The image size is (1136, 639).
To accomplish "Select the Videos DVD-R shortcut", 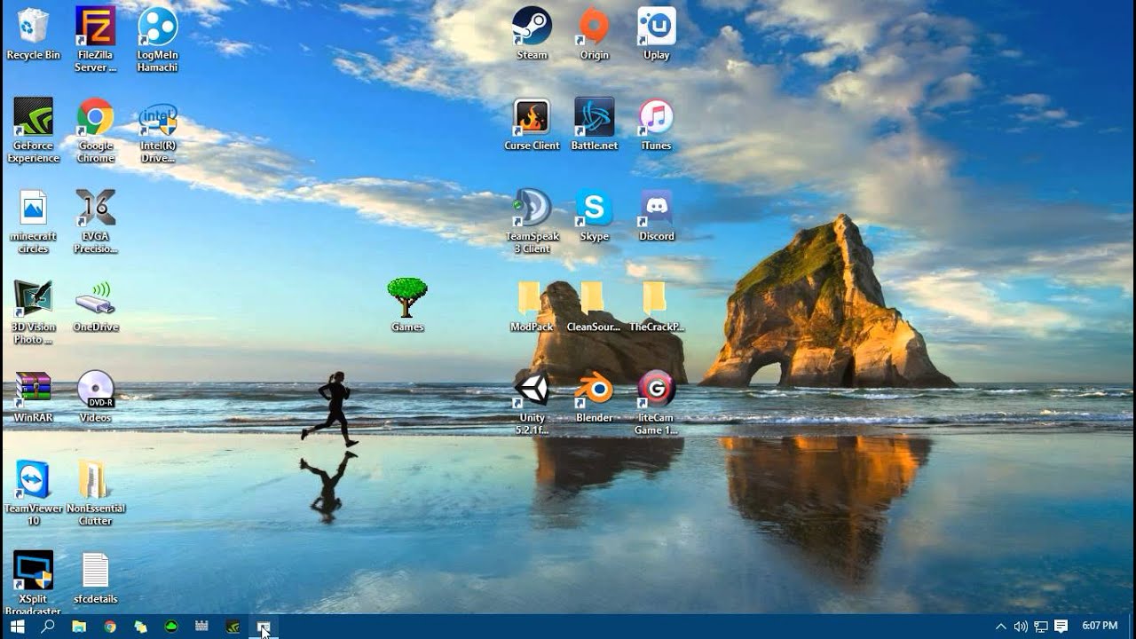I will coord(96,397).
